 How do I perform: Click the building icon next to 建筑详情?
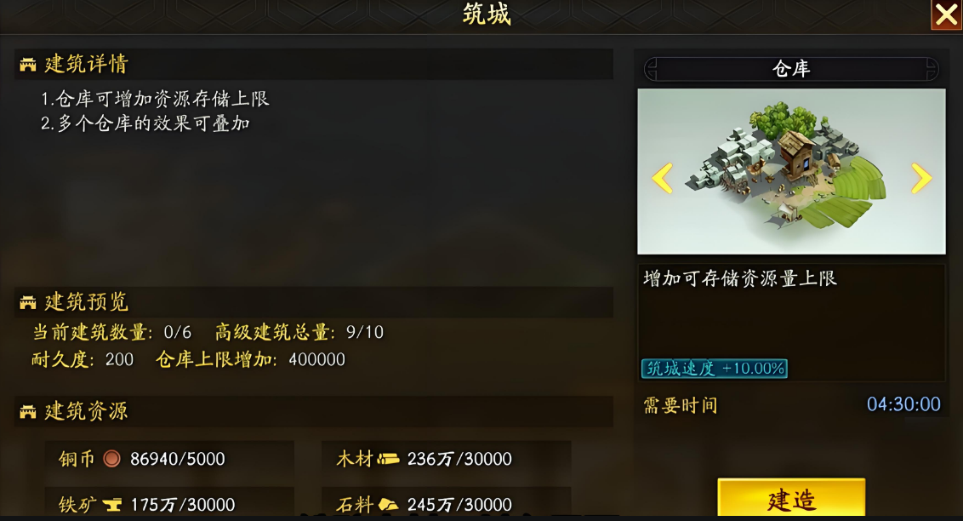(x=27, y=65)
